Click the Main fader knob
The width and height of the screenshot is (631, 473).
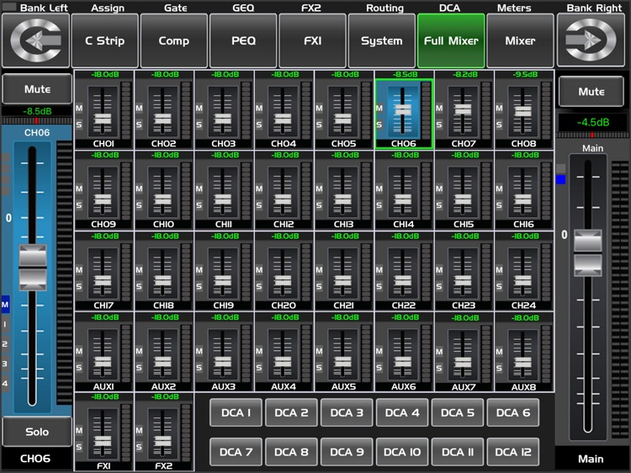(588, 252)
